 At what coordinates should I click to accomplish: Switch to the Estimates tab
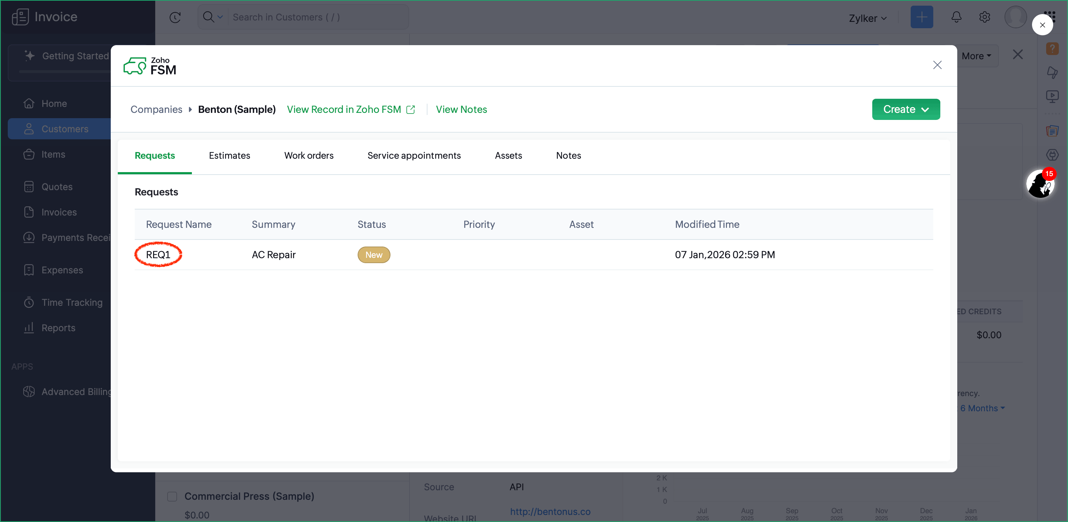pyautogui.click(x=229, y=156)
